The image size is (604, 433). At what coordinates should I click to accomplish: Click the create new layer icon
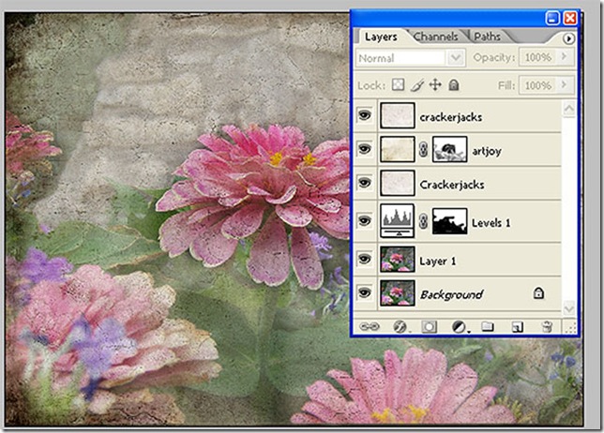point(517,326)
